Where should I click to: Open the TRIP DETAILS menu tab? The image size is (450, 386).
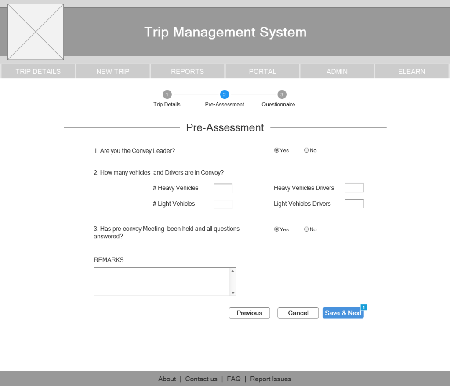click(x=38, y=71)
